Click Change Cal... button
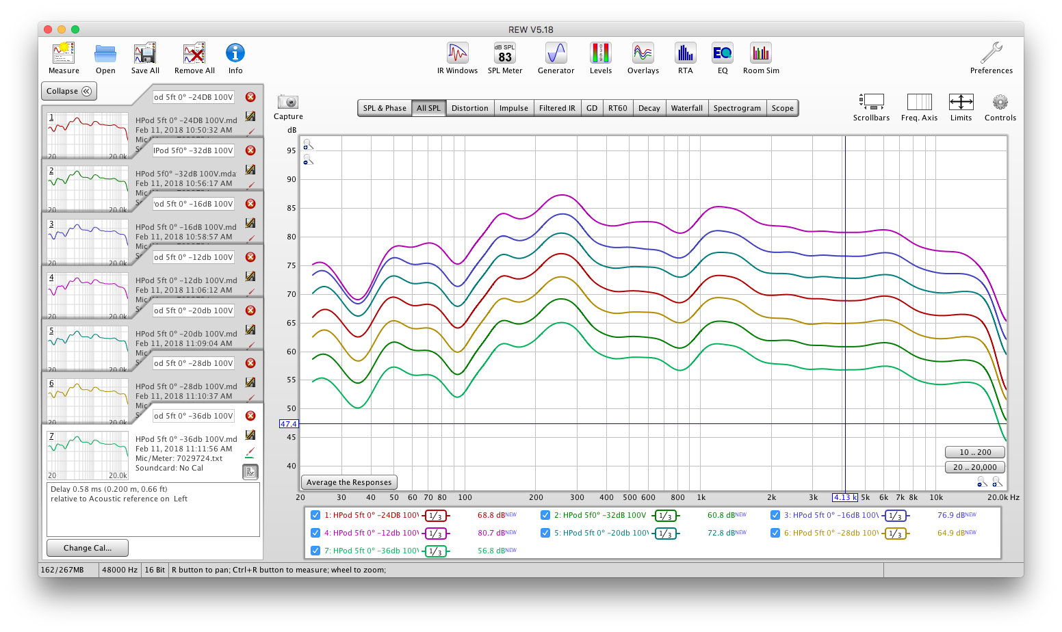The width and height of the screenshot is (1062, 632). click(88, 548)
